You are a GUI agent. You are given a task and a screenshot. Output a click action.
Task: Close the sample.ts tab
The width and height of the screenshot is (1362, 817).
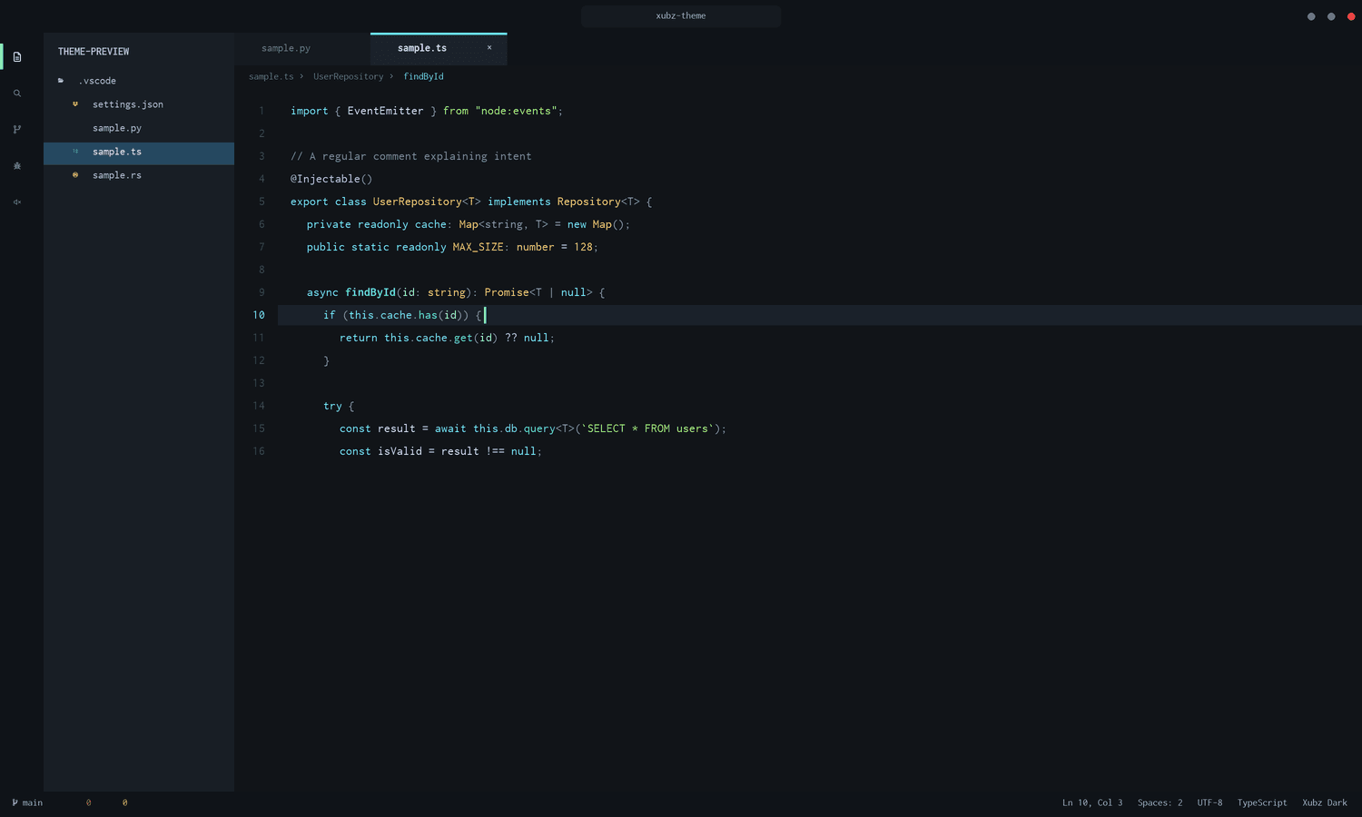489,48
